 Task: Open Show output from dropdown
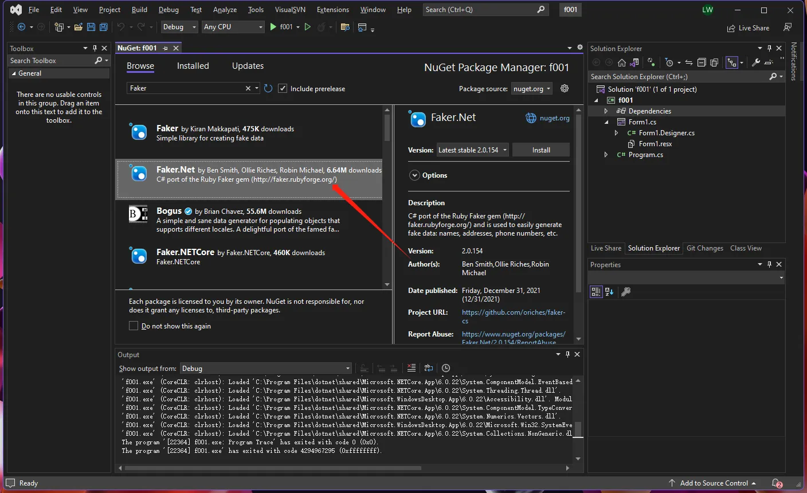point(266,368)
